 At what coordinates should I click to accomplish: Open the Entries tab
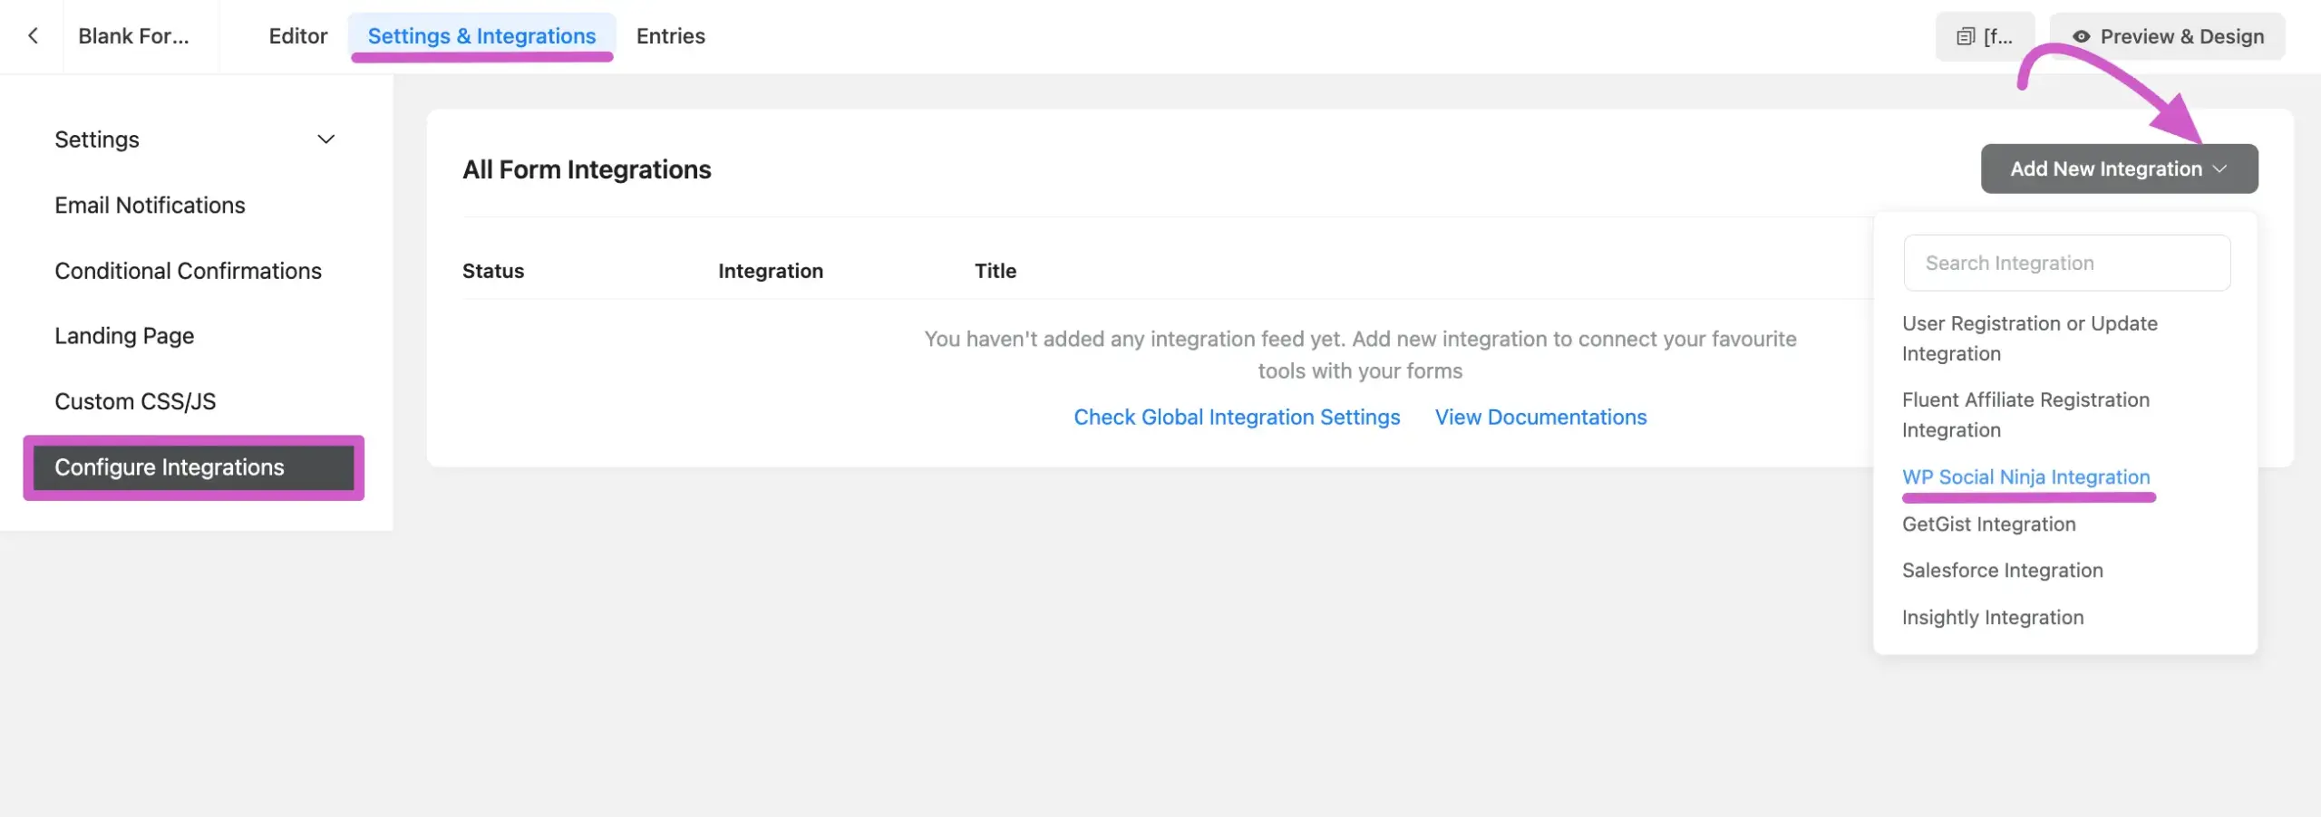click(x=670, y=36)
